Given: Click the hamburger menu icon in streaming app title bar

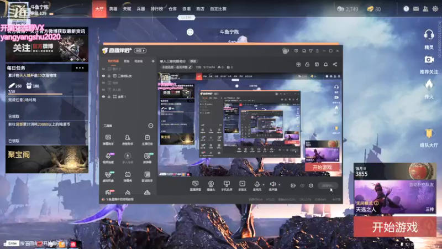Looking at the screenshot, I should 317,51.
